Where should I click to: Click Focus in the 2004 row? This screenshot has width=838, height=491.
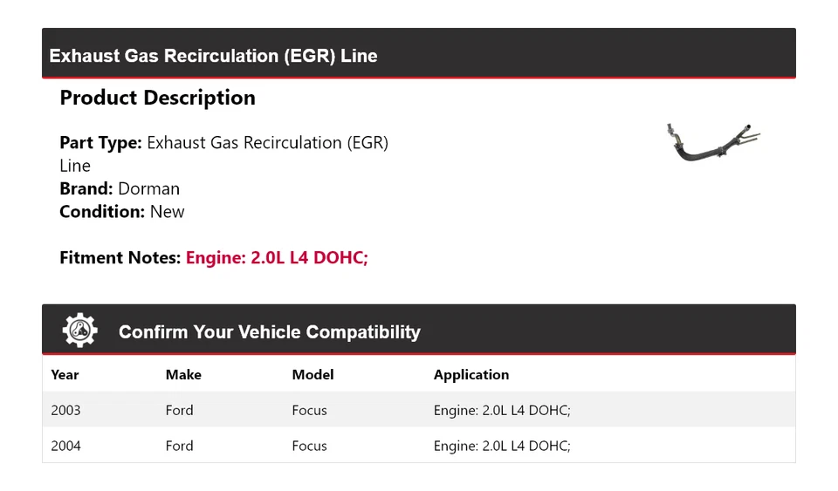(x=309, y=446)
